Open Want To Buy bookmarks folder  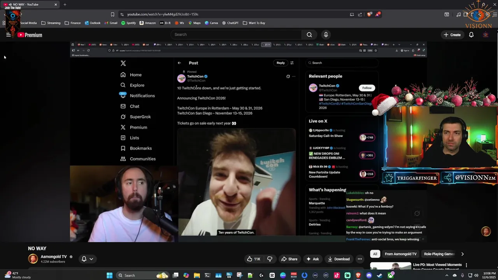coord(254,23)
